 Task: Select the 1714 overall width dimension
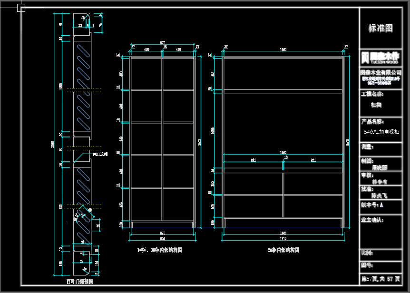(283, 238)
